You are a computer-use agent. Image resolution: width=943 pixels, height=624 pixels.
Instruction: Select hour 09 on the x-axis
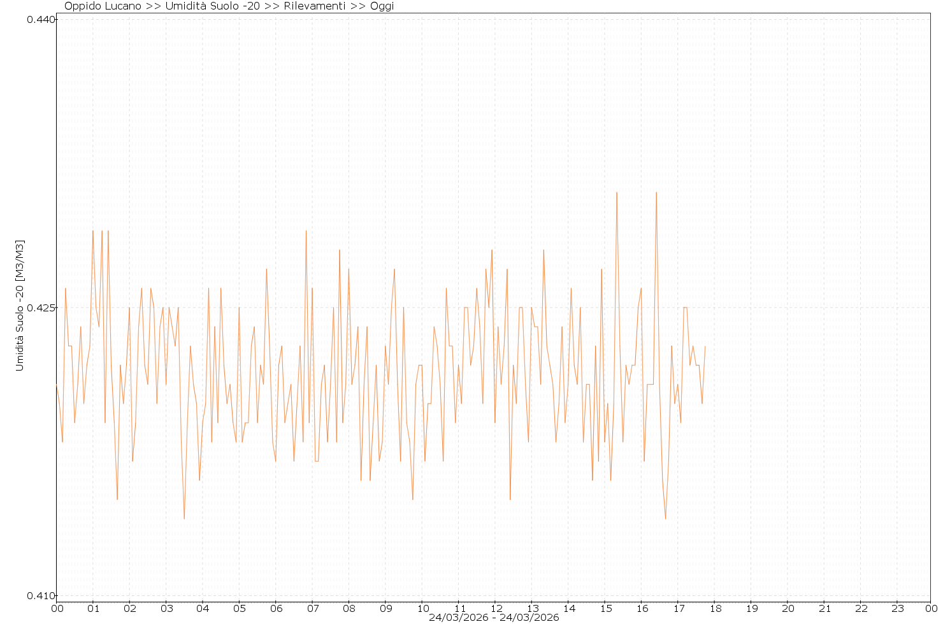tap(385, 608)
